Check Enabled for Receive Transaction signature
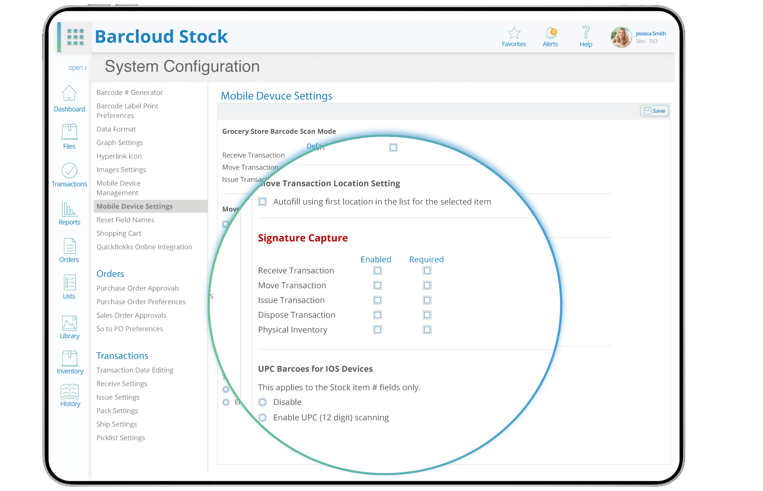This screenshot has height=491, width=763. click(x=378, y=271)
